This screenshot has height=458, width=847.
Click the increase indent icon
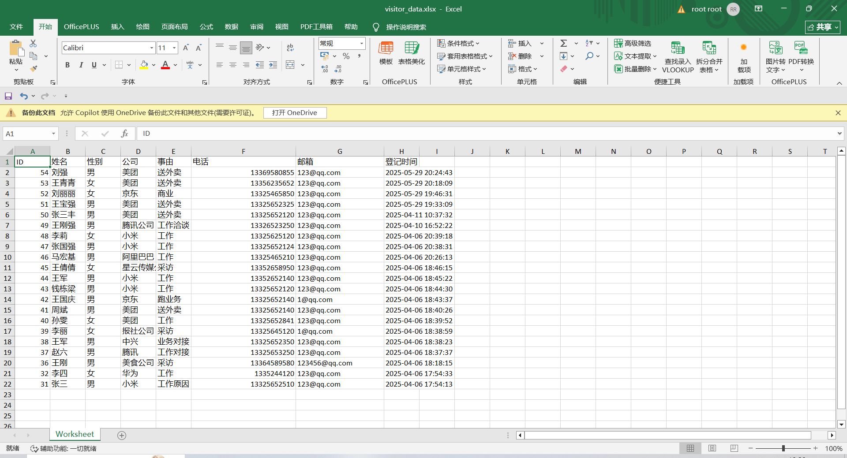tap(273, 65)
